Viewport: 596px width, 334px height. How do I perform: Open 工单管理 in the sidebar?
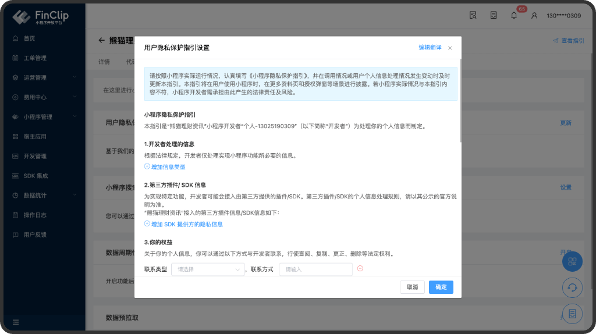(x=35, y=58)
